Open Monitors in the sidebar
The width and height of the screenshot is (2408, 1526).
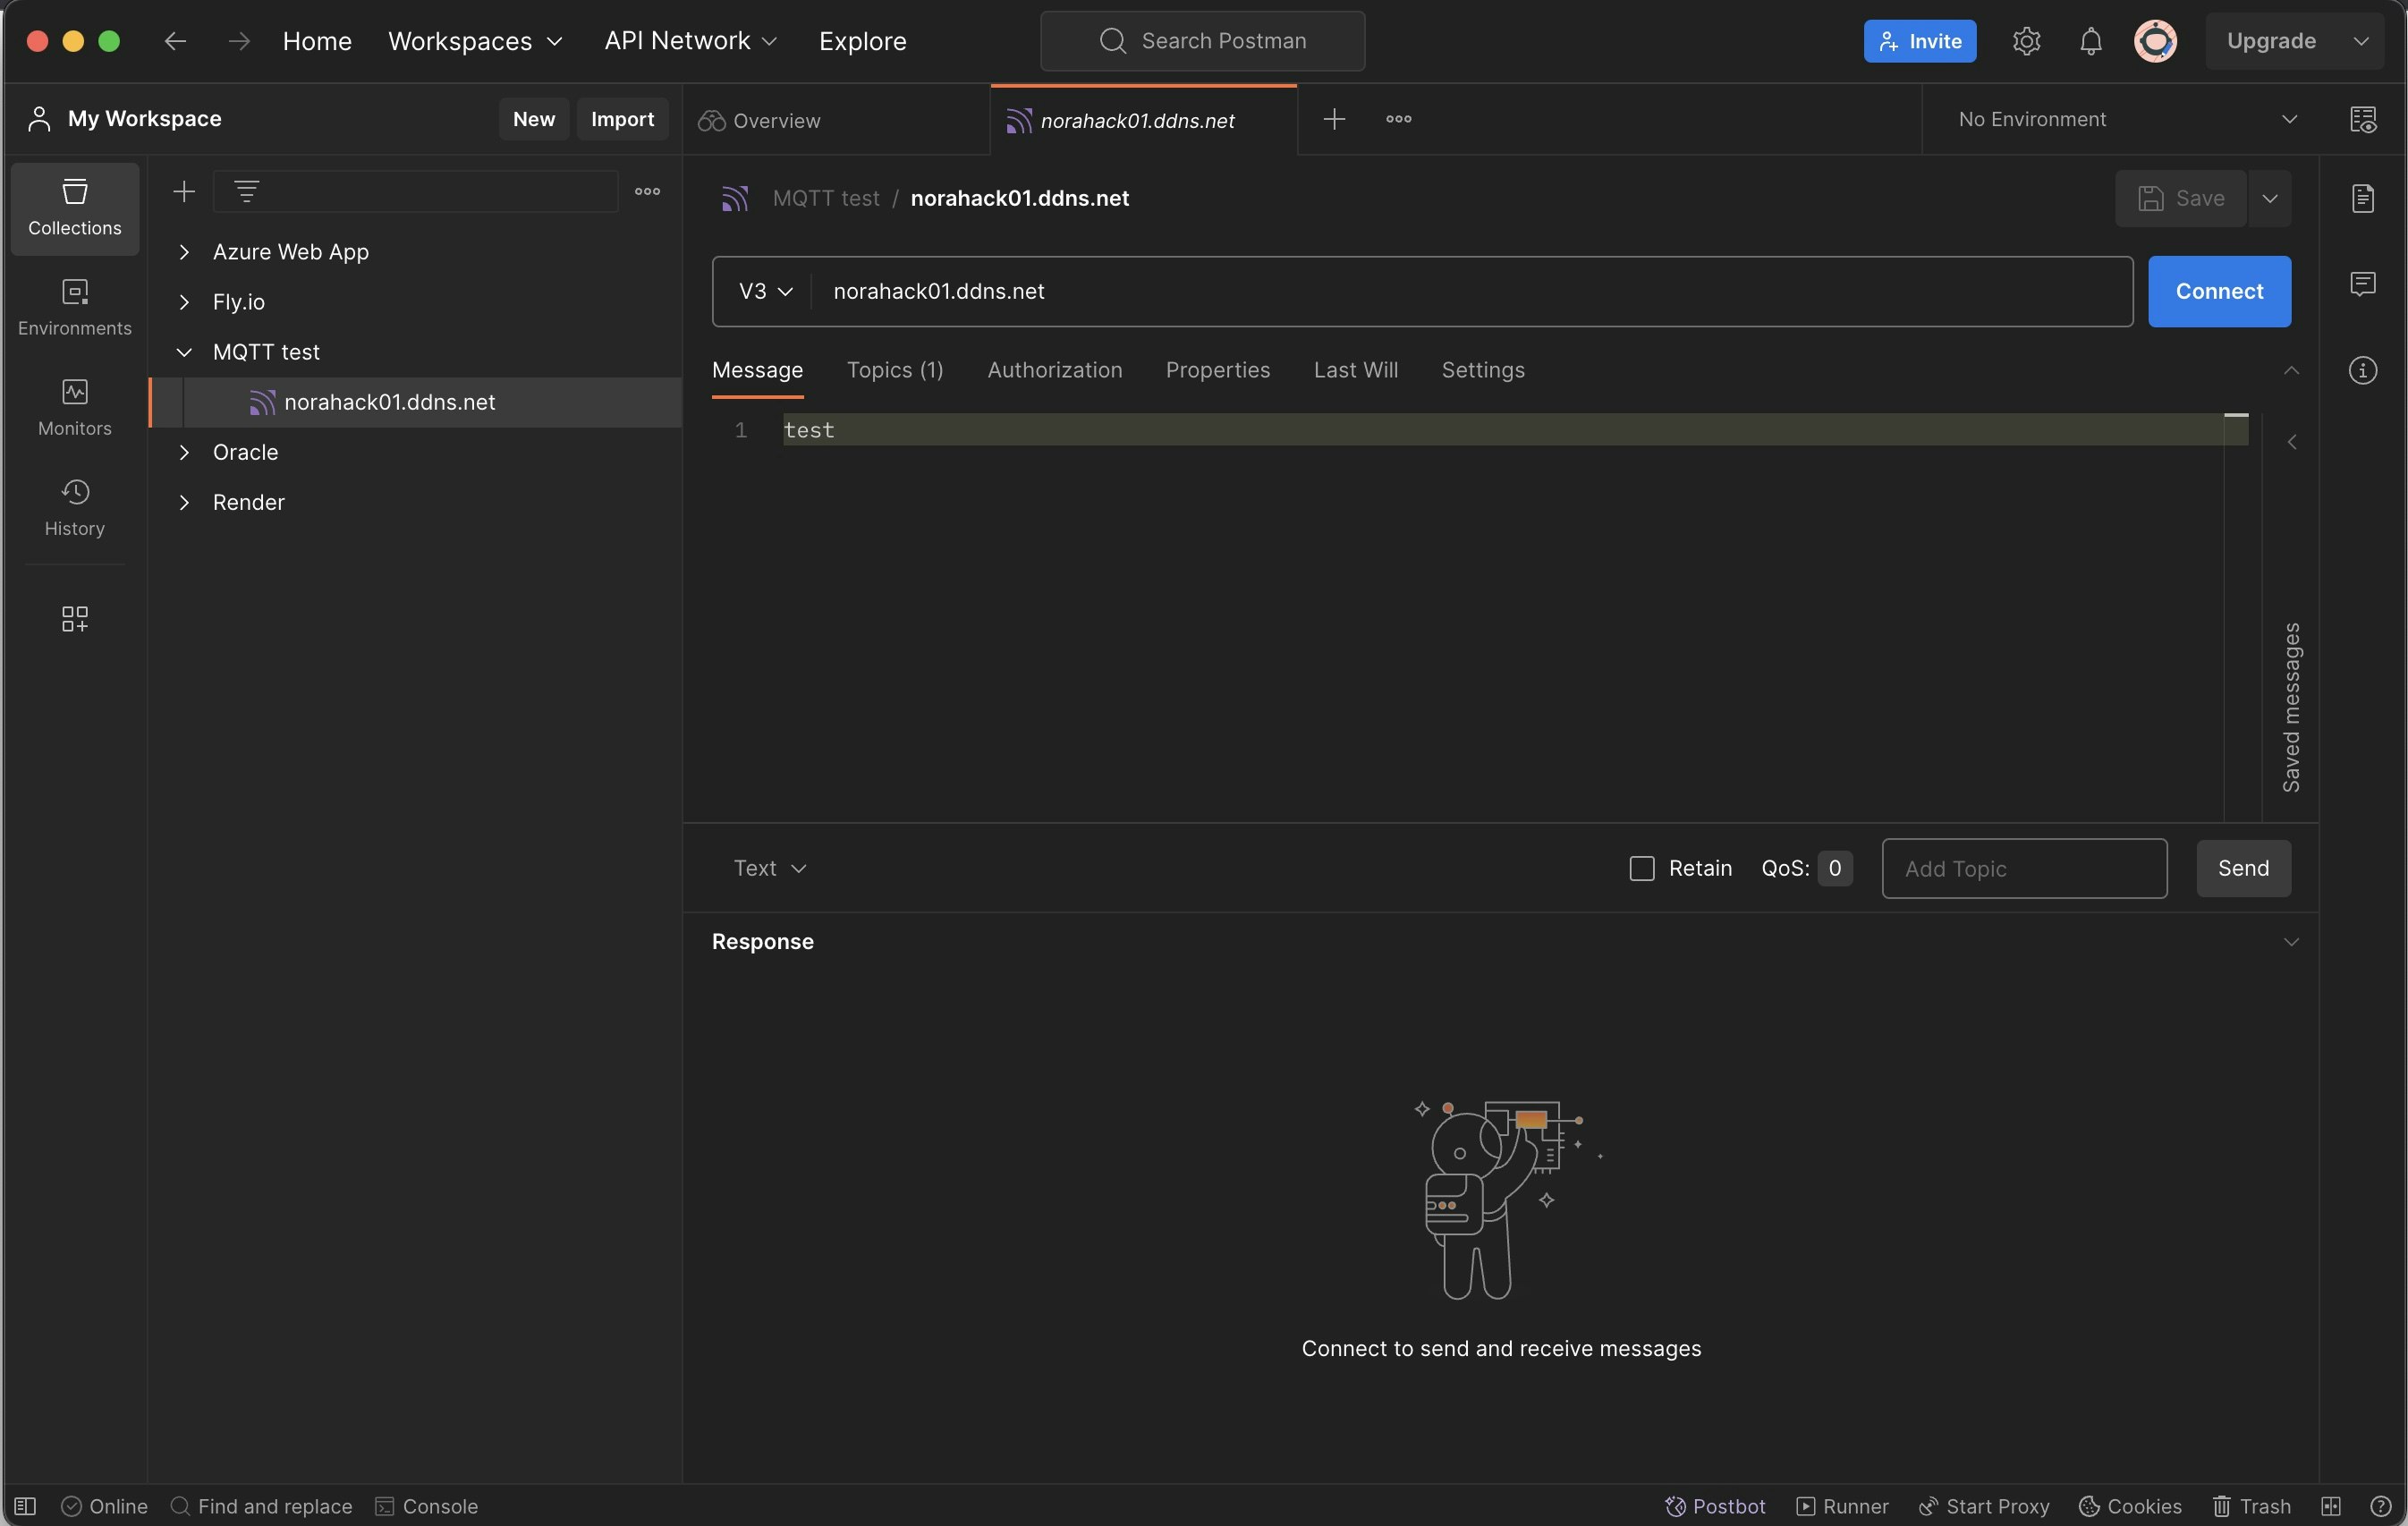point(74,407)
